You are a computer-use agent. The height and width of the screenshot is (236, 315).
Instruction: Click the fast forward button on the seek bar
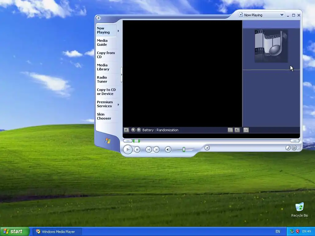[295, 141]
